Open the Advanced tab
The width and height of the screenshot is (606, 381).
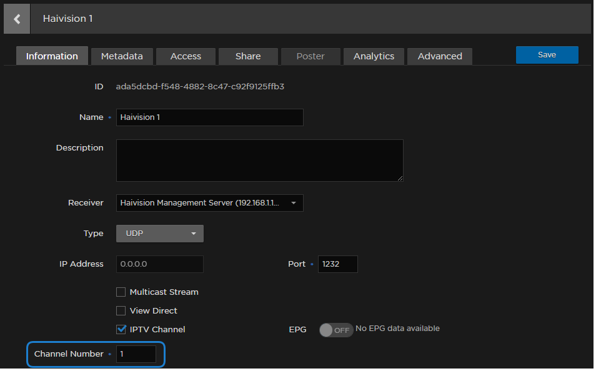point(440,56)
